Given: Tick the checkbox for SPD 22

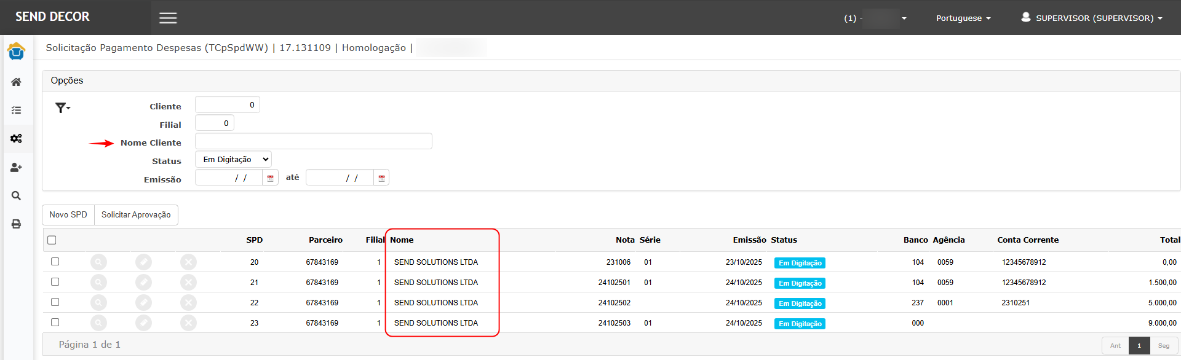Looking at the screenshot, I should pos(55,302).
